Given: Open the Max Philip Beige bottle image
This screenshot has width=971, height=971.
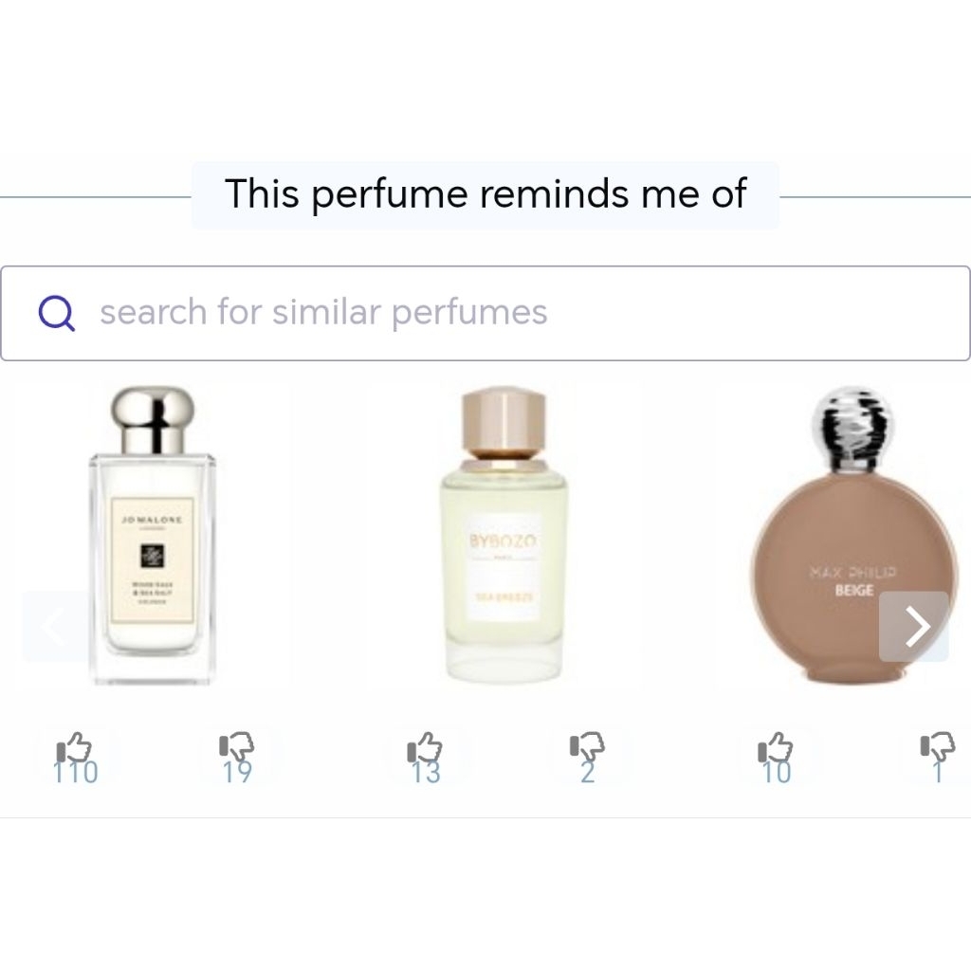Looking at the screenshot, I should click(854, 535).
